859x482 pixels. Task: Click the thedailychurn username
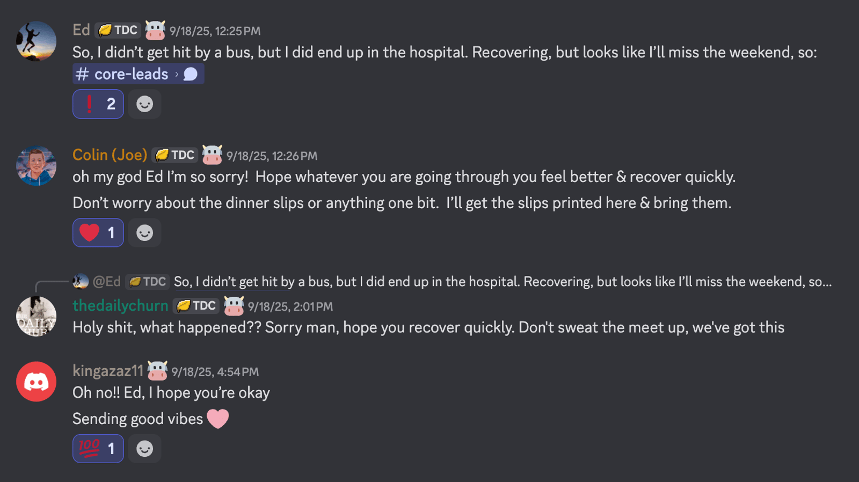120,306
